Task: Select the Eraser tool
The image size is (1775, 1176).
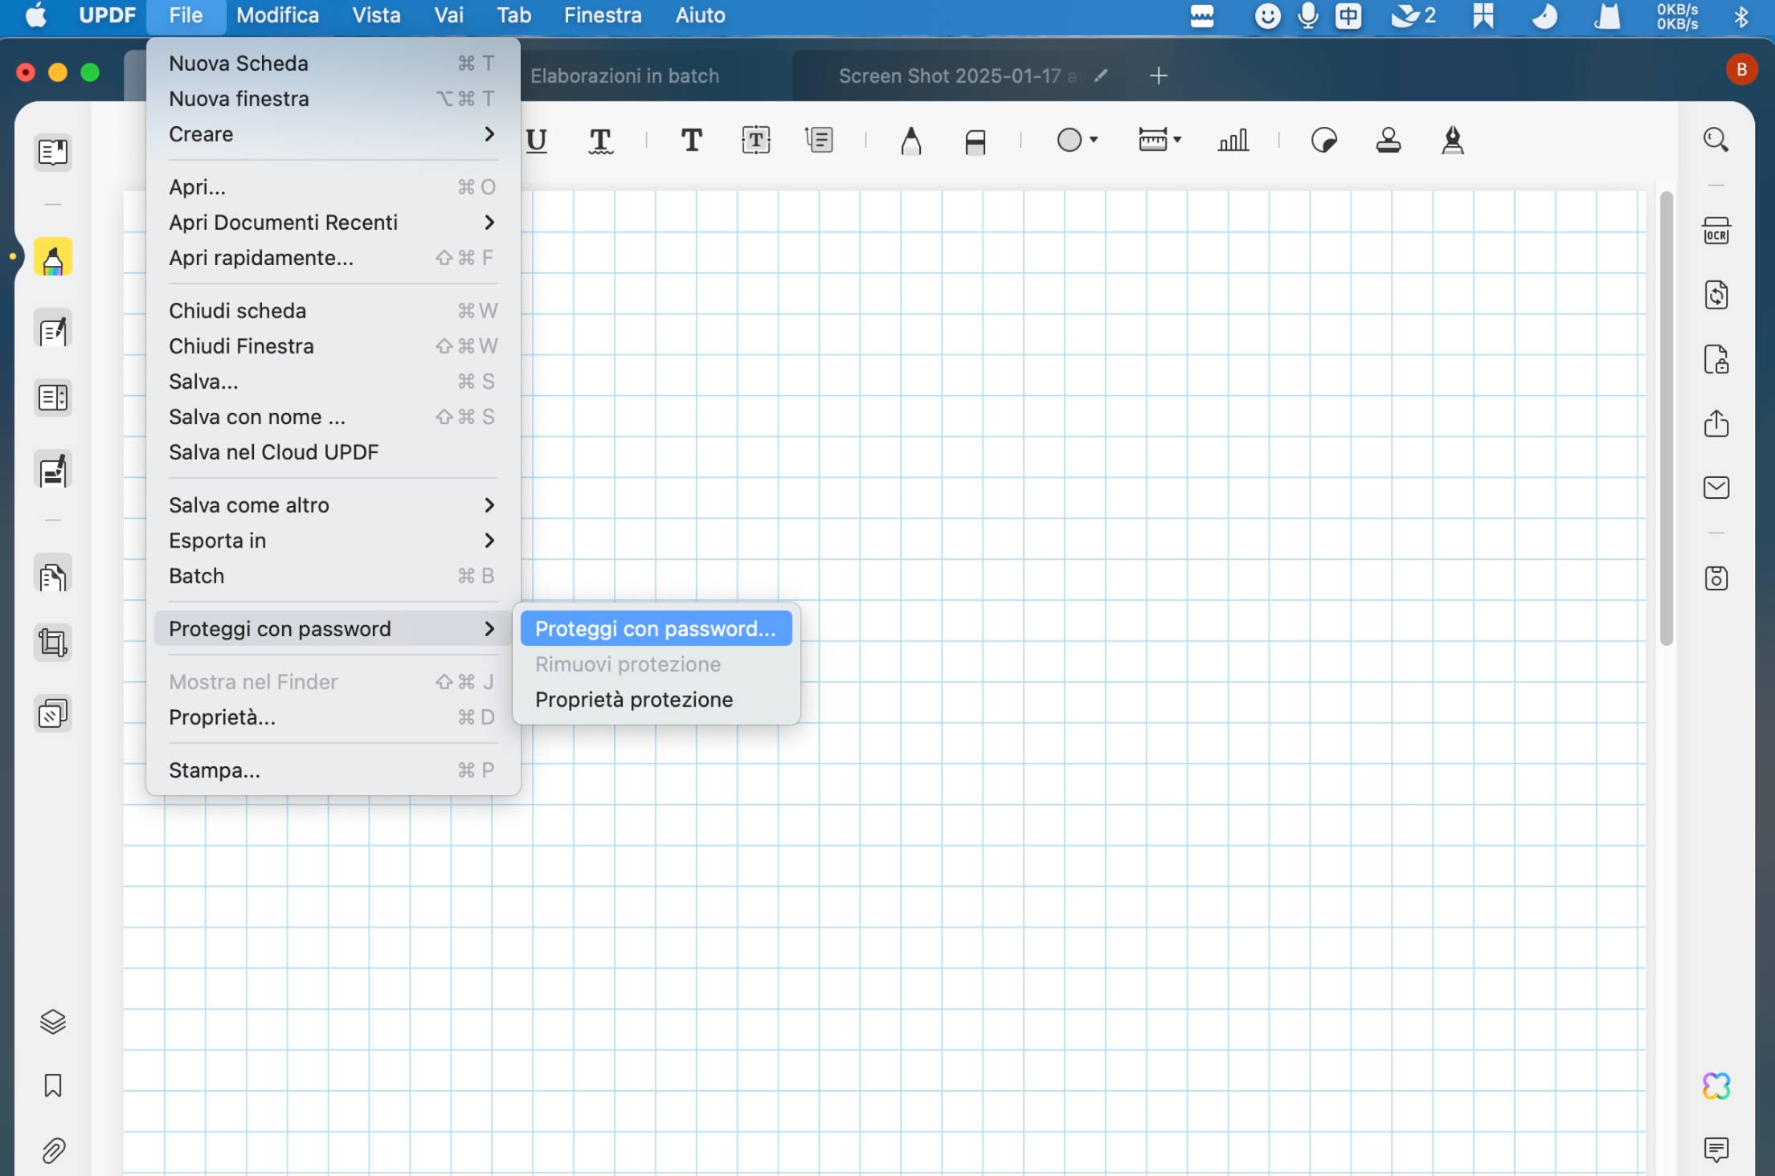Action: pos(975,142)
